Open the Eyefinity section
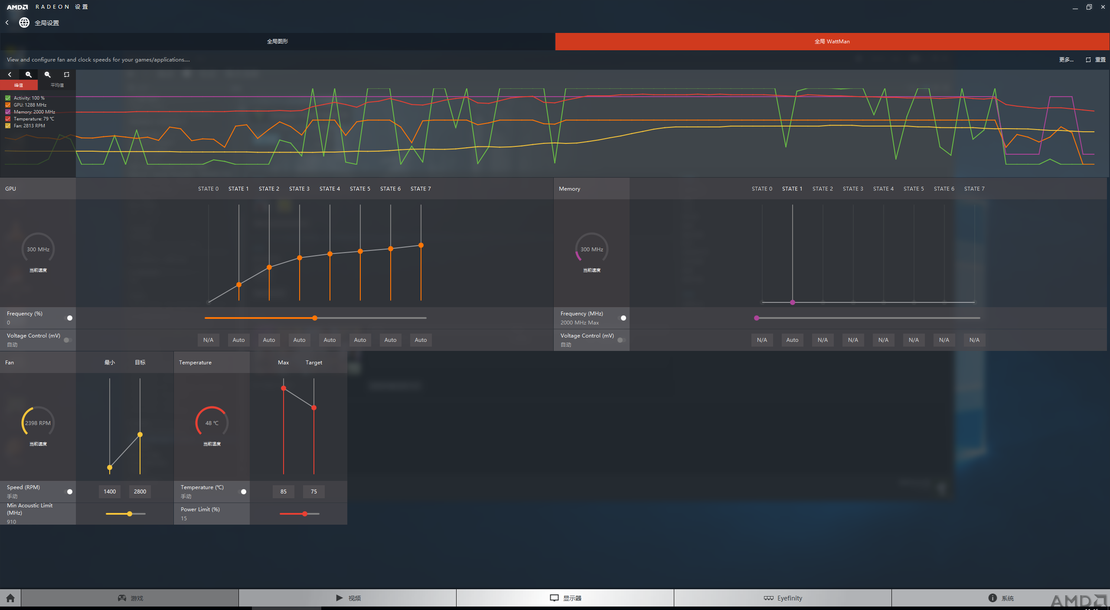 783,598
